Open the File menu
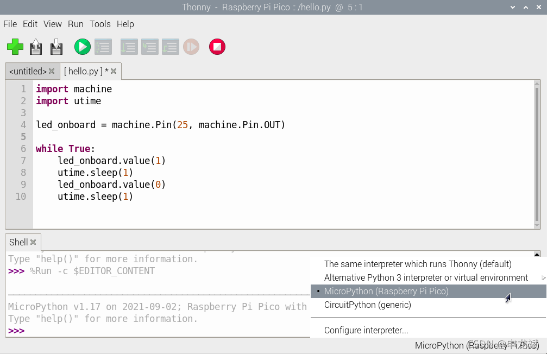This screenshot has width=547, height=354. pos(10,24)
